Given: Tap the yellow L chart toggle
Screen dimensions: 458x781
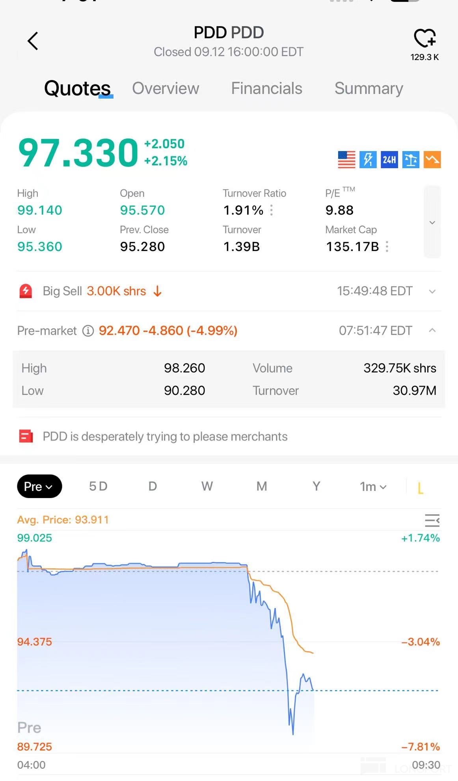Looking at the screenshot, I should click(x=421, y=488).
